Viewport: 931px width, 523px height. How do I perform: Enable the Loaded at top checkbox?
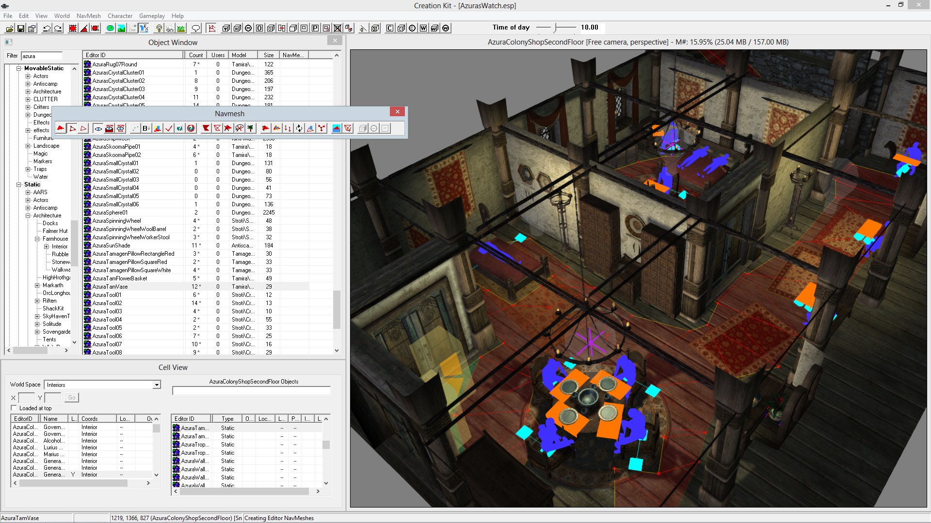pyautogui.click(x=14, y=408)
